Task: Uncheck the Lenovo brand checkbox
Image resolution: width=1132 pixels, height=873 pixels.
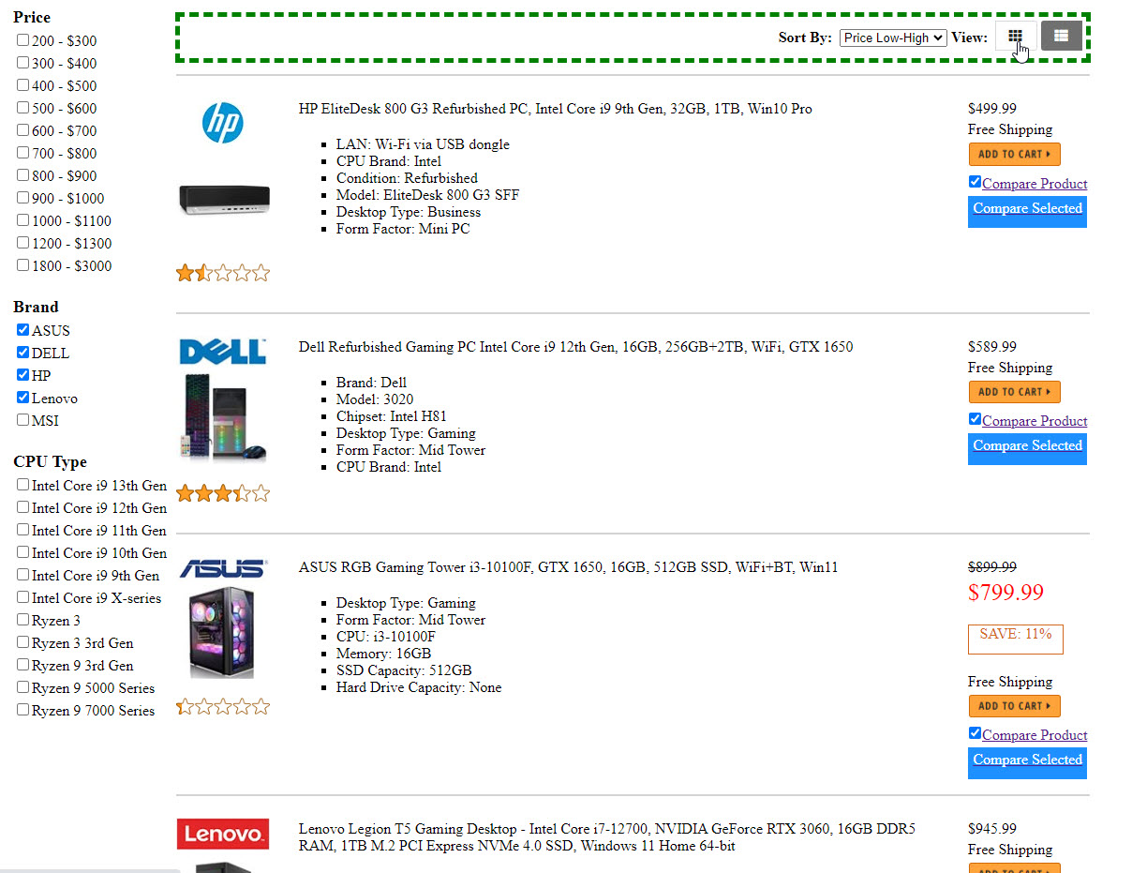Action: (x=23, y=398)
